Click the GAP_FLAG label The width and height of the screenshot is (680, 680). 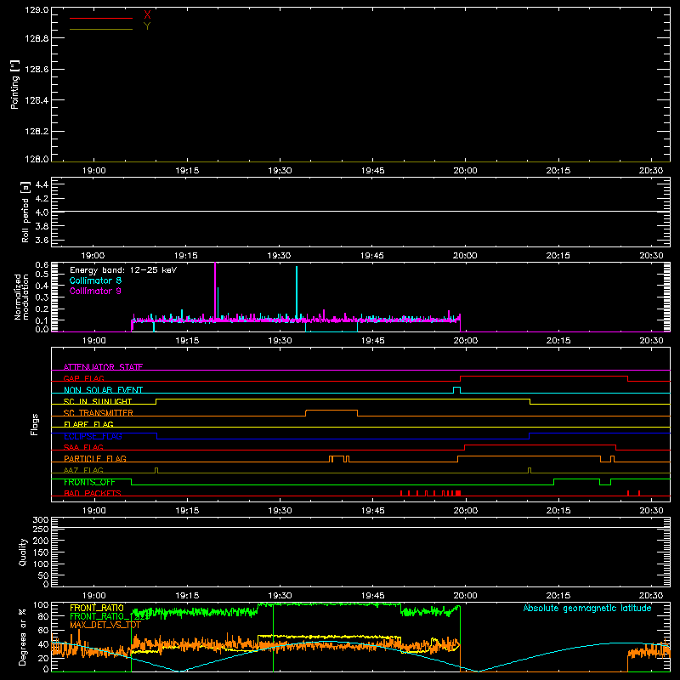click(83, 378)
